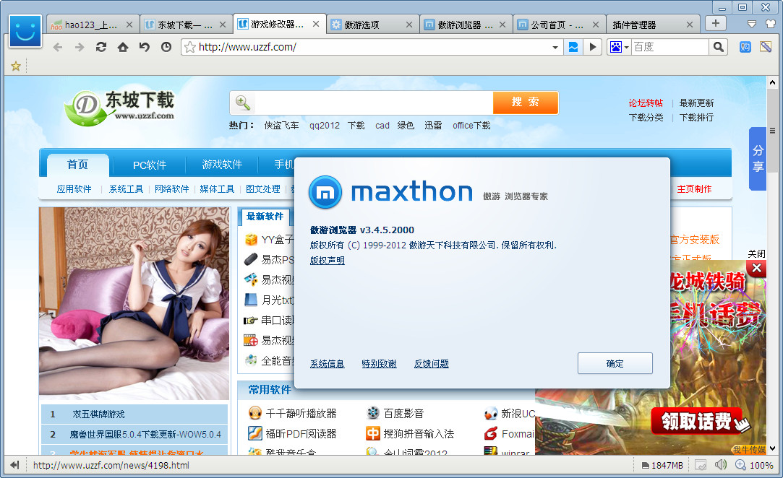Image resolution: width=783 pixels, height=478 pixels.
Task: Click the vertical scrollbar down arrow
Action: (772, 448)
